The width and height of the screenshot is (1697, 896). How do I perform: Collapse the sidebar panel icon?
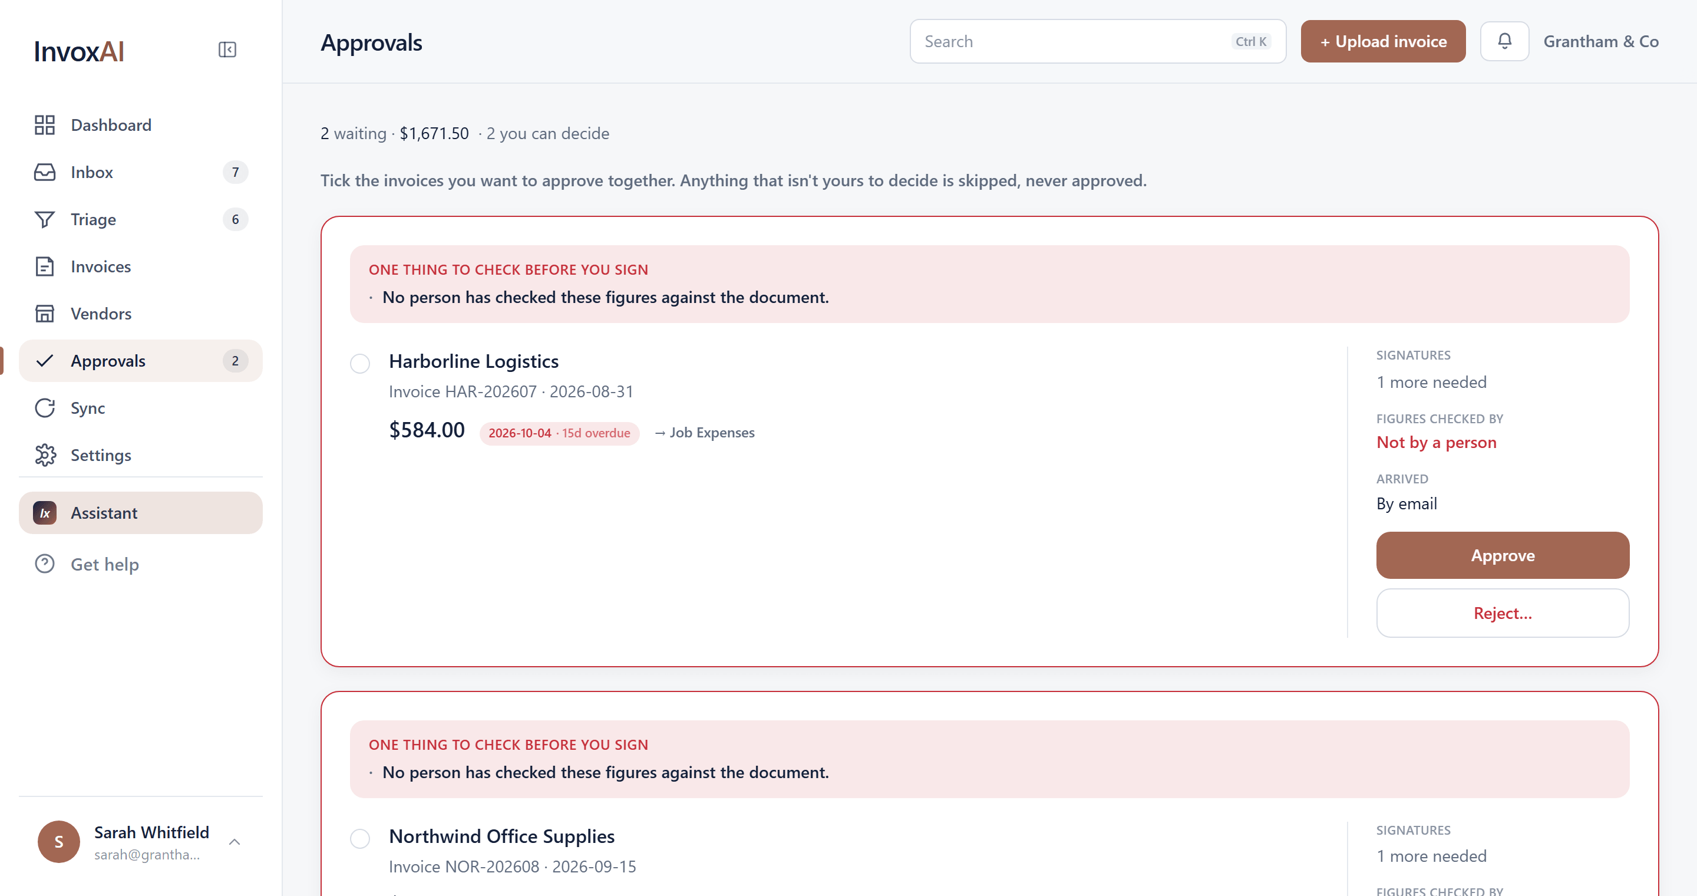point(227,50)
